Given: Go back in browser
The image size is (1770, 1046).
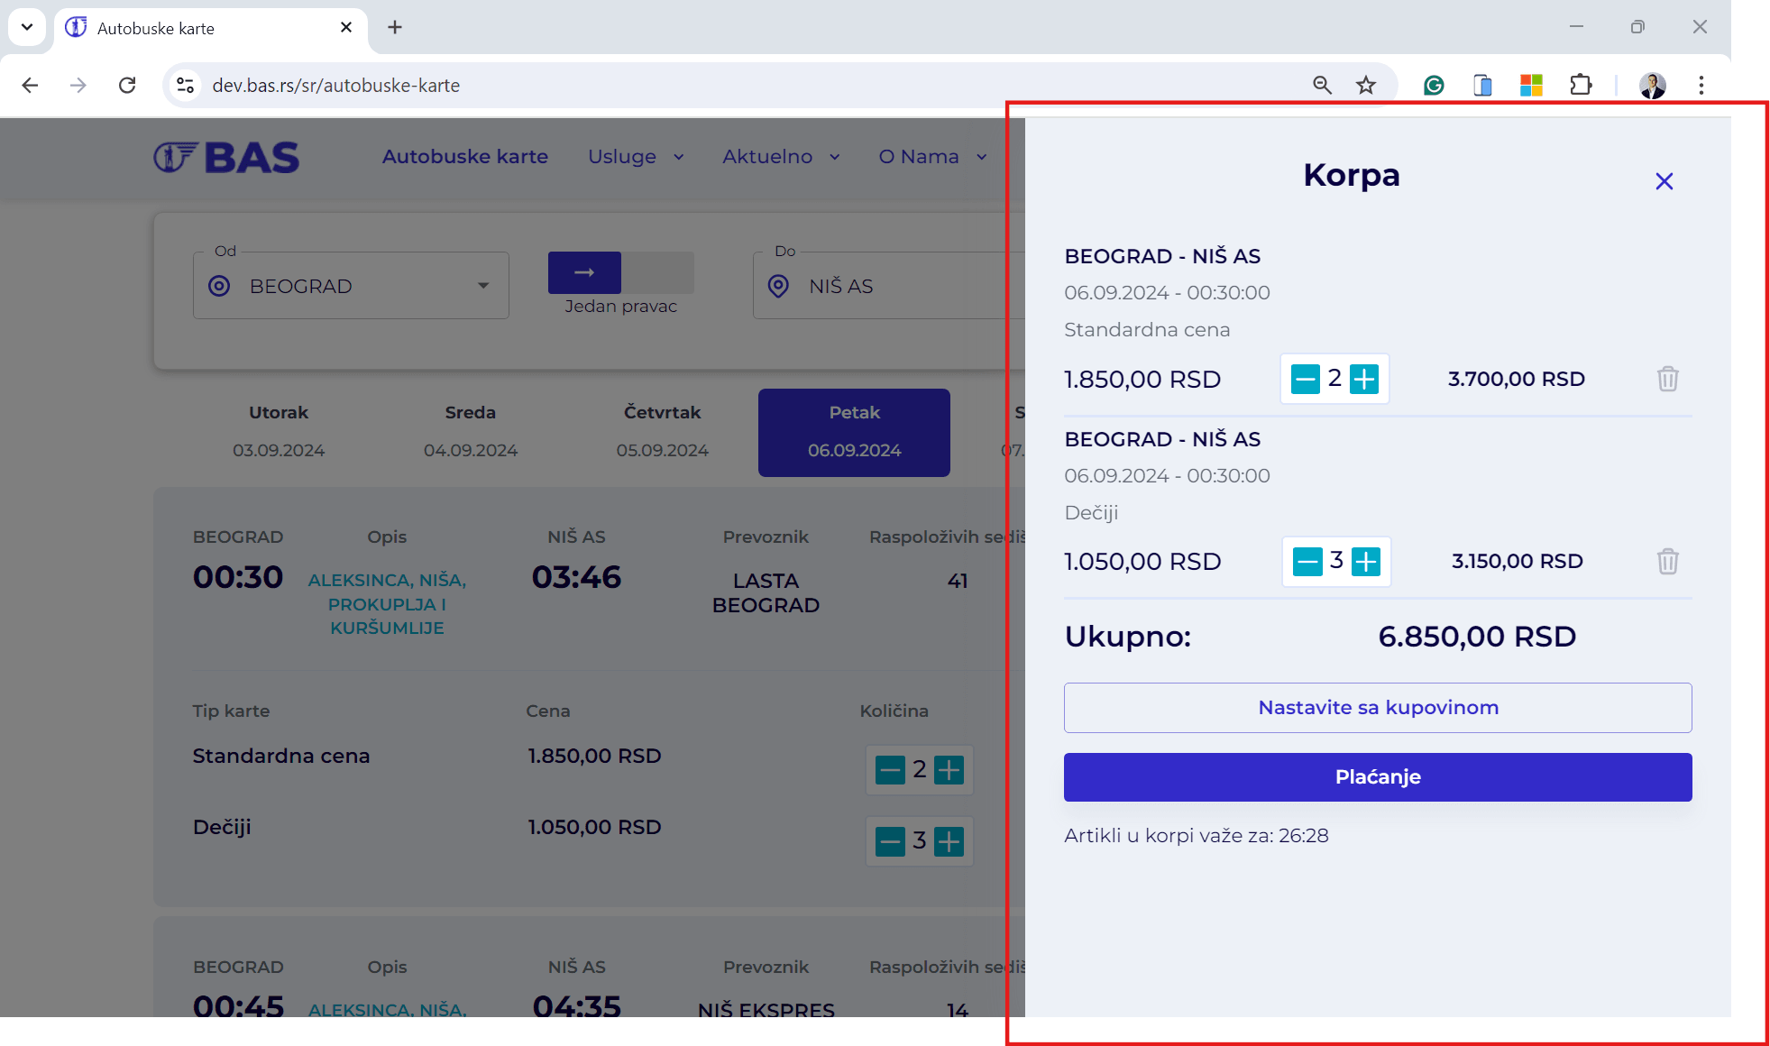Looking at the screenshot, I should coord(30,85).
